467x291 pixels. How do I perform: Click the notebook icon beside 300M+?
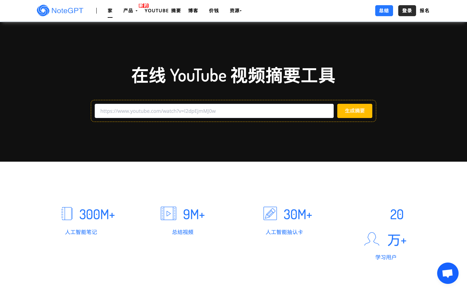[x=67, y=214]
